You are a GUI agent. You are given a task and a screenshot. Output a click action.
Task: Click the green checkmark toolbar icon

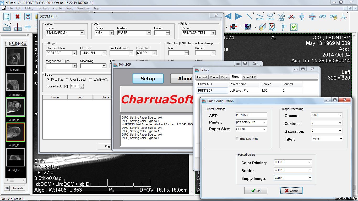click(x=294, y=27)
